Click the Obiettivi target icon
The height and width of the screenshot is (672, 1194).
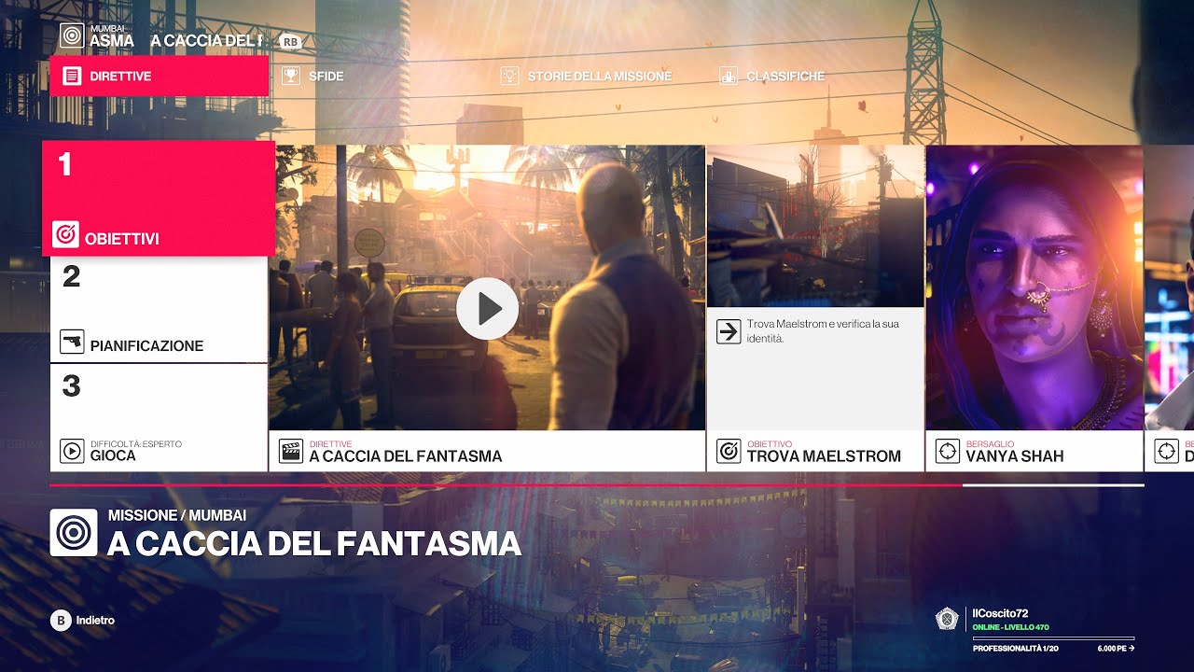(65, 235)
